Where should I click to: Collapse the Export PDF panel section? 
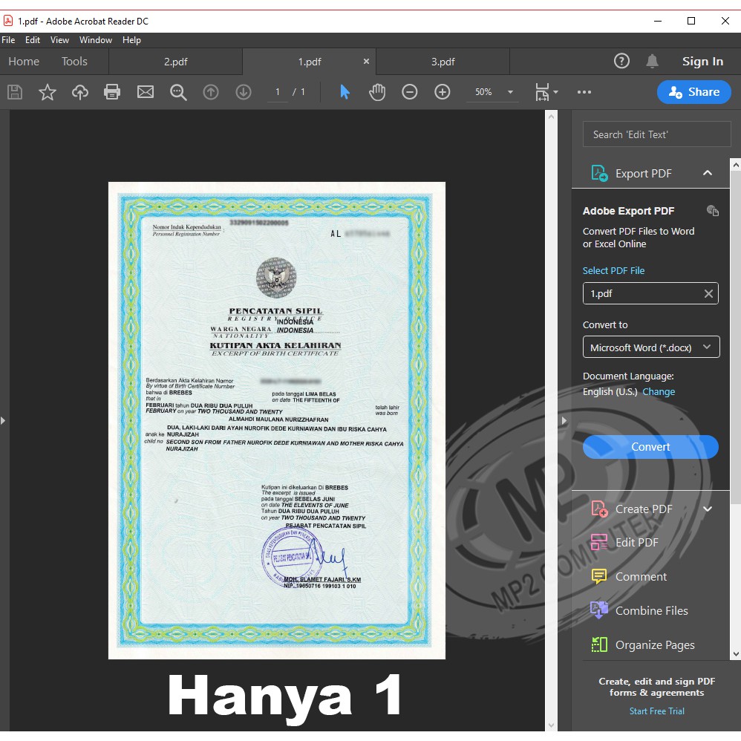[x=707, y=173]
